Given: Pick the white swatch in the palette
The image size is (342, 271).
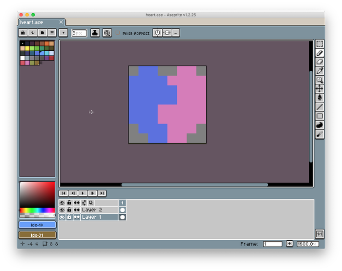Looking at the screenshot, I should tap(22, 58).
